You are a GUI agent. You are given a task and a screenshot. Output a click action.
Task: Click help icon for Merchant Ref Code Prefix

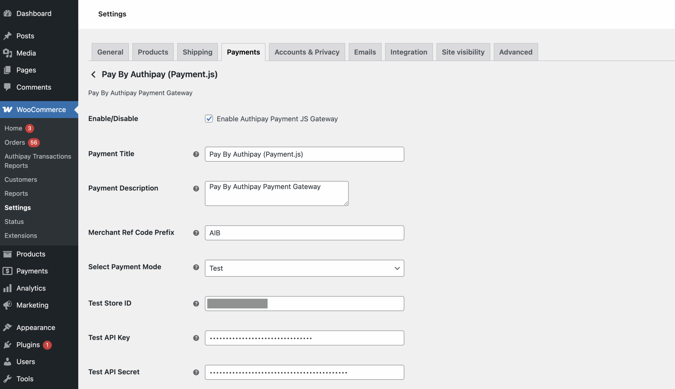click(196, 233)
